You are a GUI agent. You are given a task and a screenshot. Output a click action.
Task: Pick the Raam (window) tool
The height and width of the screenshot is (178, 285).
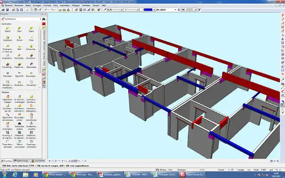pyautogui.click(x=31, y=31)
